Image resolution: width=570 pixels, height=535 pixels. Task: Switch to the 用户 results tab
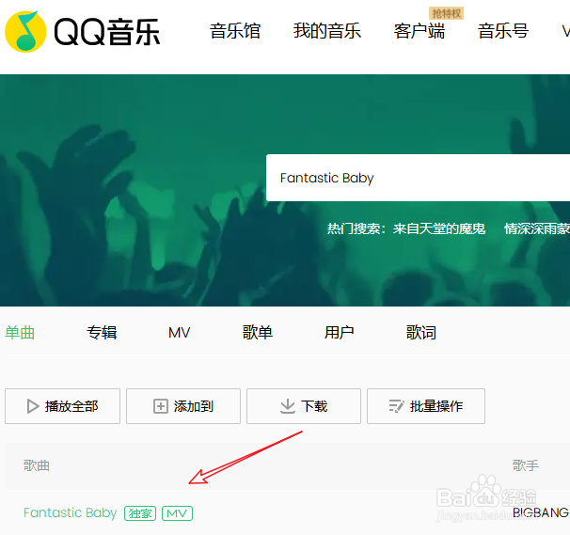pyautogui.click(x=339, y=333)
